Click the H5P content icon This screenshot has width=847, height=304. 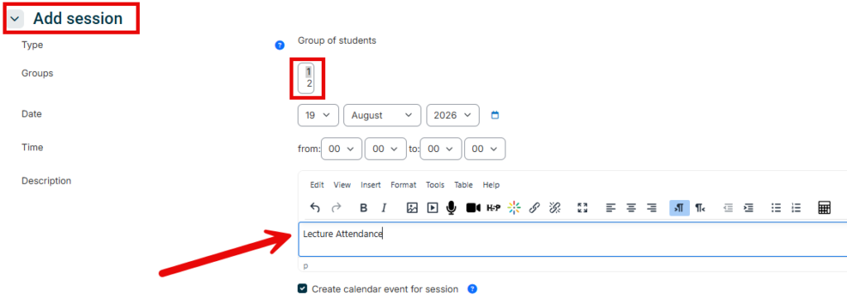[494, 208]
